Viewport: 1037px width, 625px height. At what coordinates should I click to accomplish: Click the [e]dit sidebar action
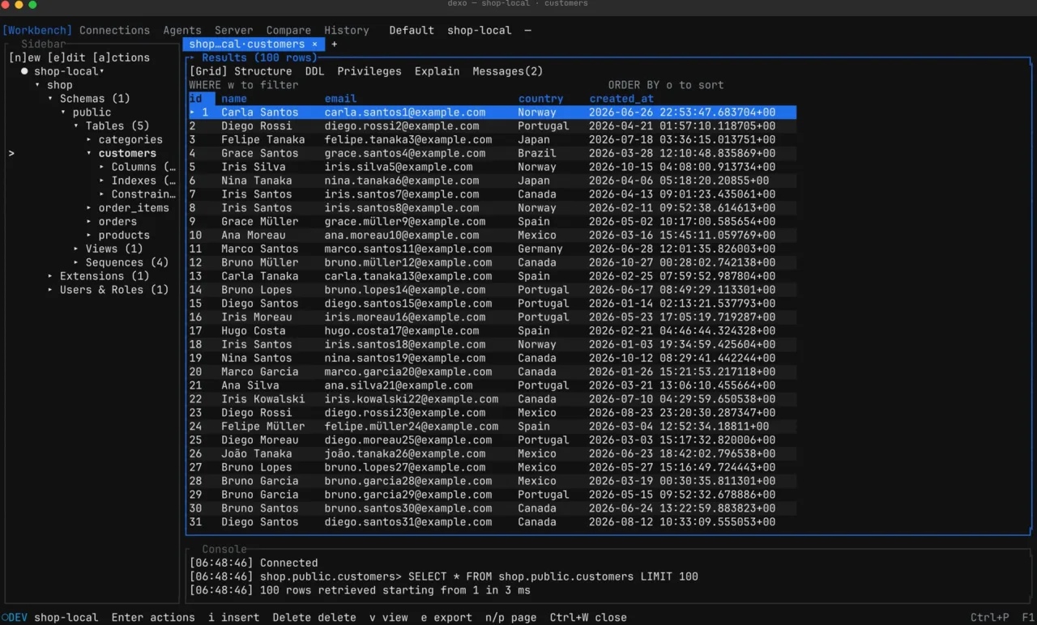pos(66,58)
